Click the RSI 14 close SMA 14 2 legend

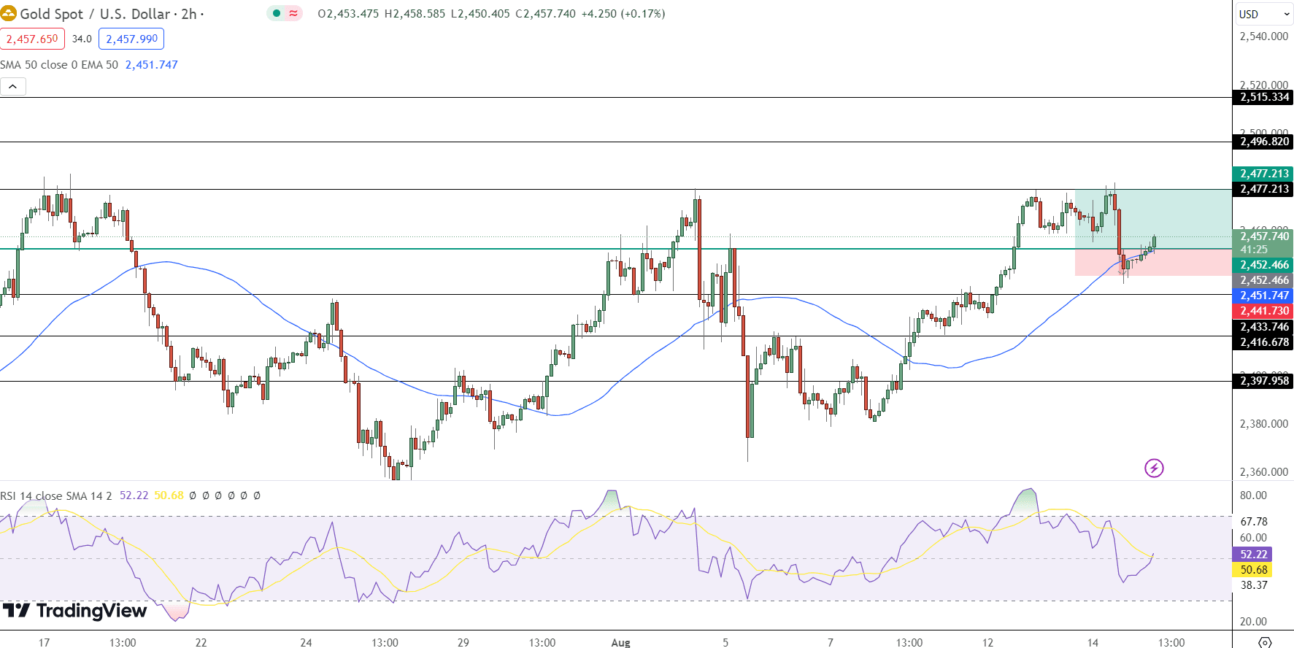[56, 495]
